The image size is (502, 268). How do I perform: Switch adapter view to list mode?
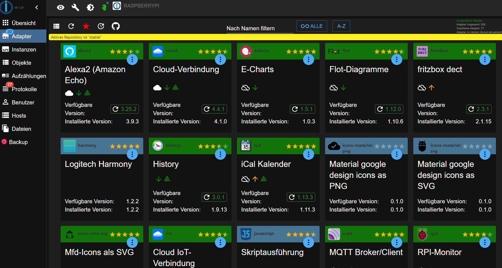(56, 26)
